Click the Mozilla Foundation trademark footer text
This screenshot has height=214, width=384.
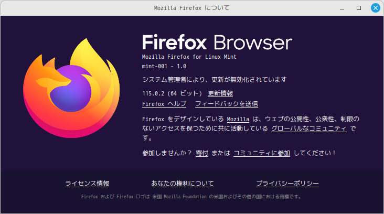191,197
